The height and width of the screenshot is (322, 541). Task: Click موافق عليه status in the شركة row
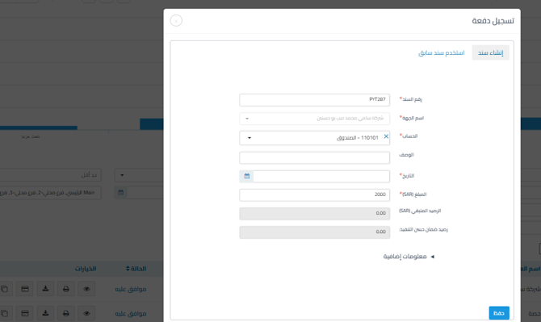131,289
